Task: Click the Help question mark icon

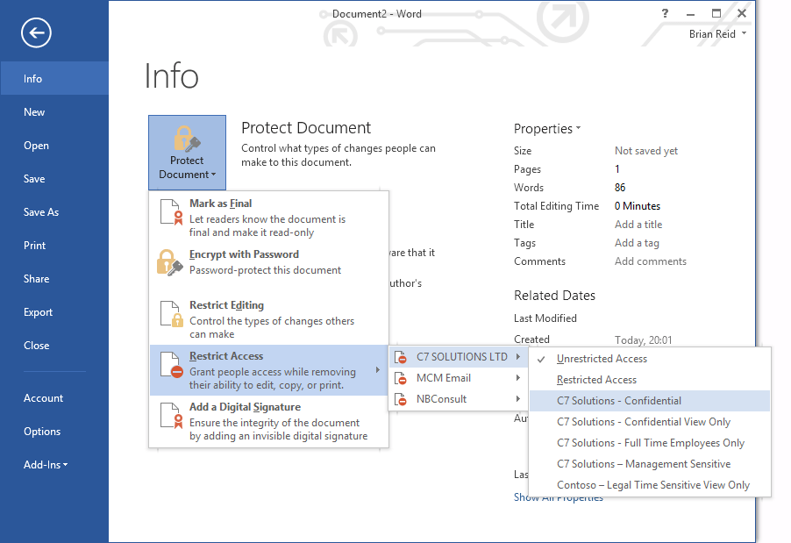Action: click(664, 13)
